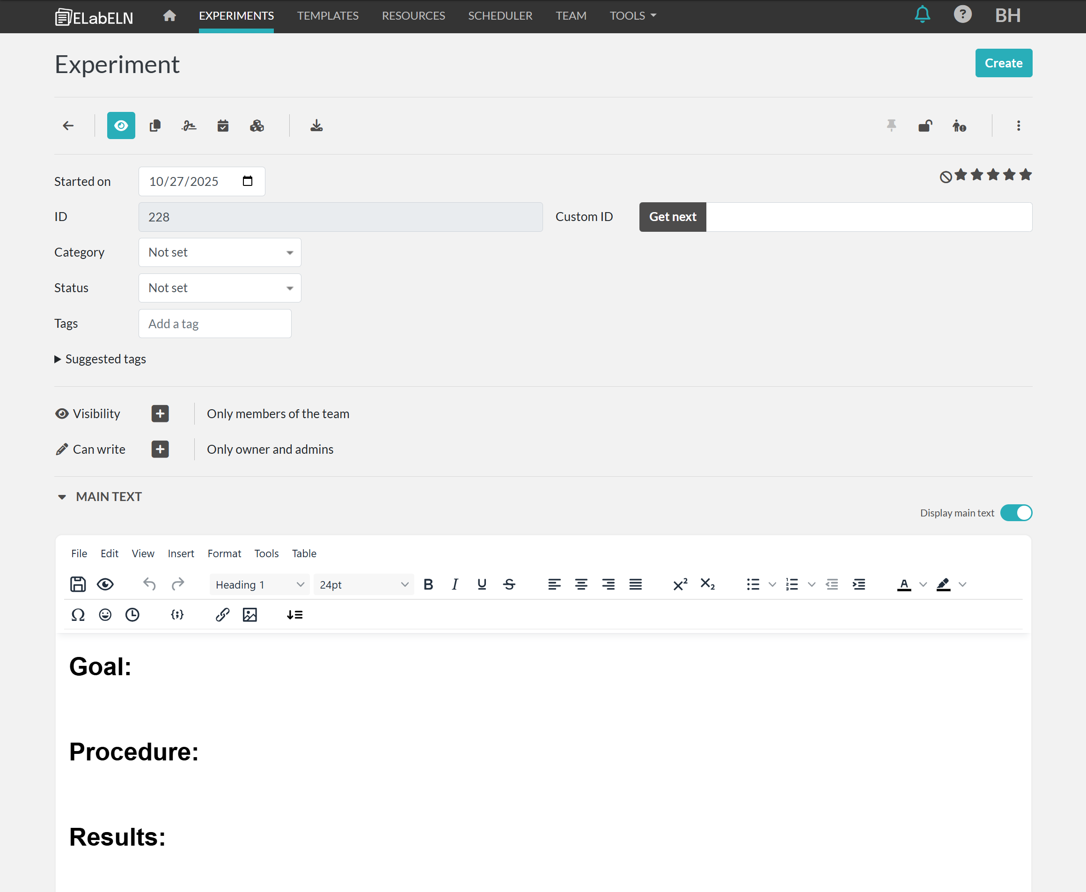The width and height of the screenshot is (1086, 892).
Task: Insert an image in the editor
Action: (x=250, y=614)
